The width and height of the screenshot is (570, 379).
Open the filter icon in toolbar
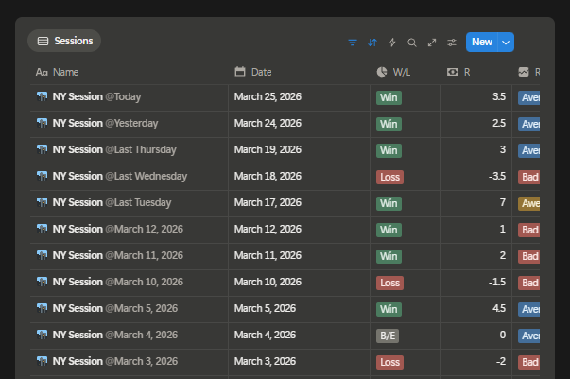353,43
